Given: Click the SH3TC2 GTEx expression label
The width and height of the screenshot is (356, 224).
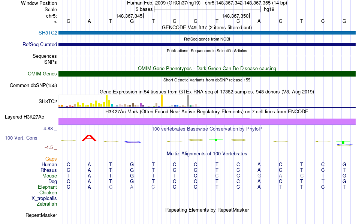Looking at the screenshot, I should coord(48,101).
